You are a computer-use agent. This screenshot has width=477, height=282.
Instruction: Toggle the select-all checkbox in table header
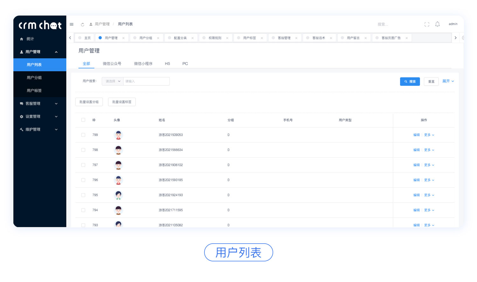(83, 120)
